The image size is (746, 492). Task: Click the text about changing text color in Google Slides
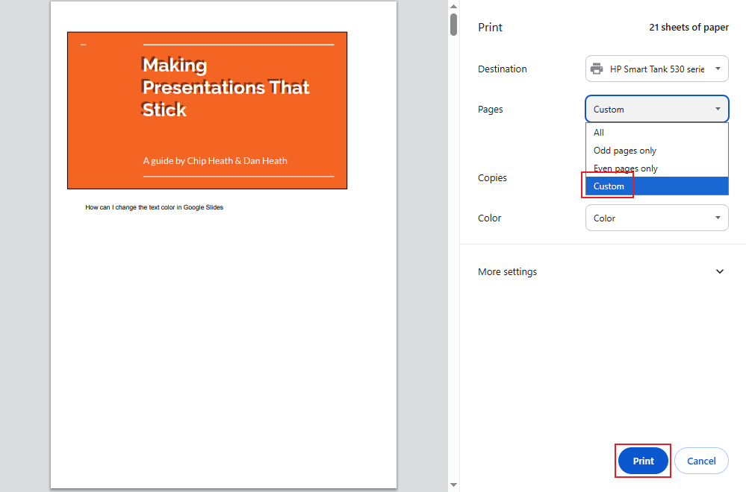[154, 207]
